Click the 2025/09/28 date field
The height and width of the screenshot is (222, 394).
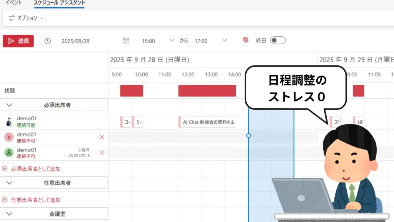click(x=75, y=41)
